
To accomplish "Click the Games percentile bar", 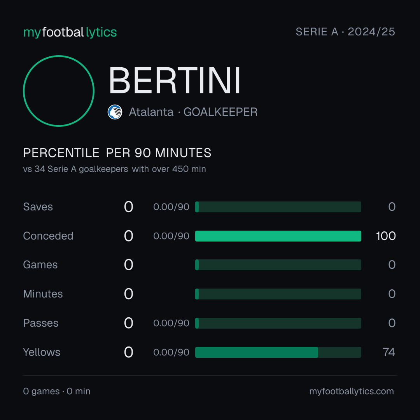I will pyautogui.click(x=278, y=265).
